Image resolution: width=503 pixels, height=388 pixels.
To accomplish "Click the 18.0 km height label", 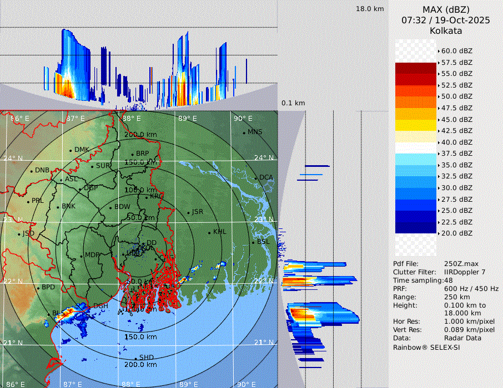I will (x=370, y=8).
